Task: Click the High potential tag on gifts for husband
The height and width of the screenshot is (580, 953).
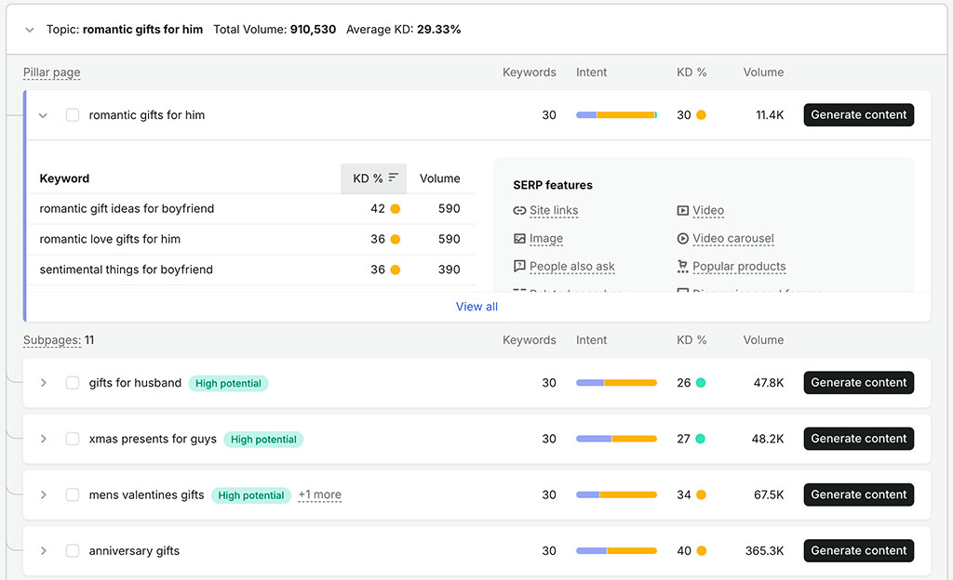Action: (228, 384)
